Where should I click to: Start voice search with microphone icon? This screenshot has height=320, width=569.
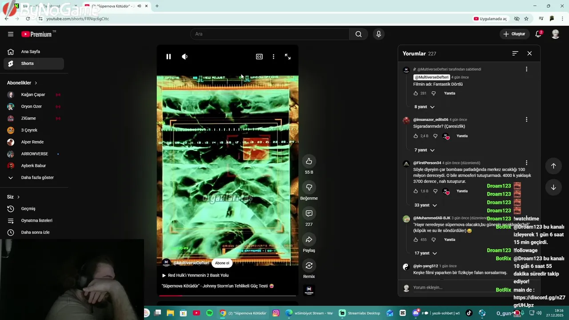(x=379, y=34)
